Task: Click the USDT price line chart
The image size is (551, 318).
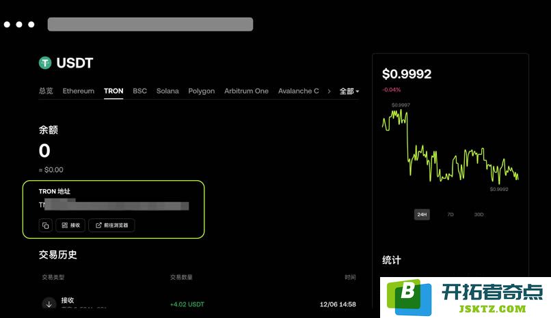Action: [x=450, y=146]
